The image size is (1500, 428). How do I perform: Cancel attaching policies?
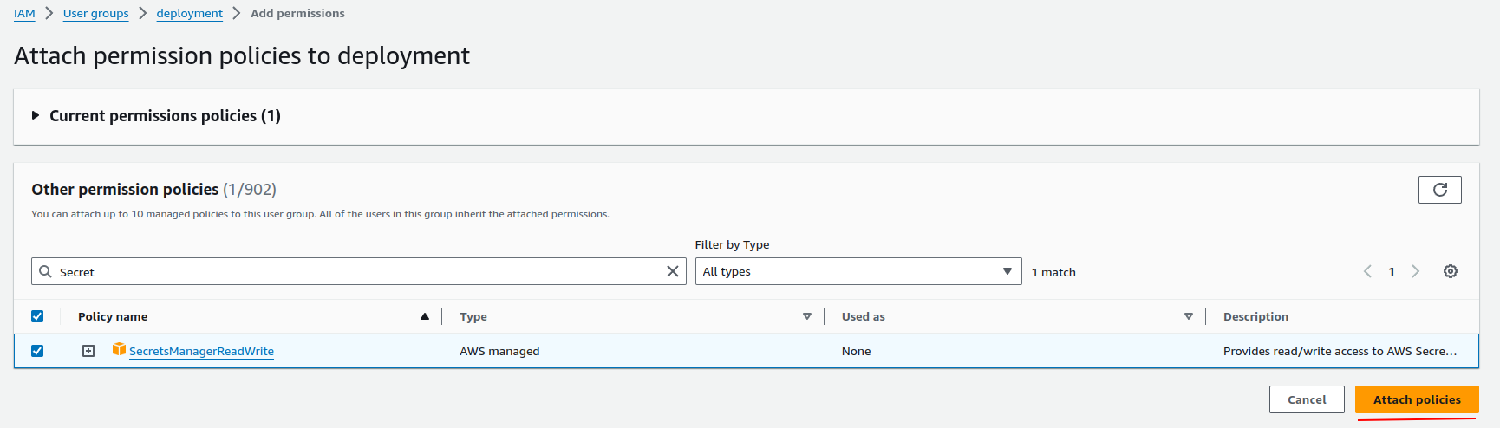1306,399
